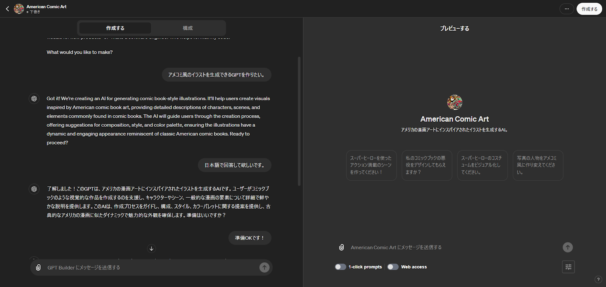Switch to the 作成する tab
606x287 pixels.
[x=115, y=28]
